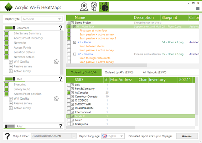202x143 pixels.
Task: Uncheck Site Survey Summary
Action: tap(6, 33)
